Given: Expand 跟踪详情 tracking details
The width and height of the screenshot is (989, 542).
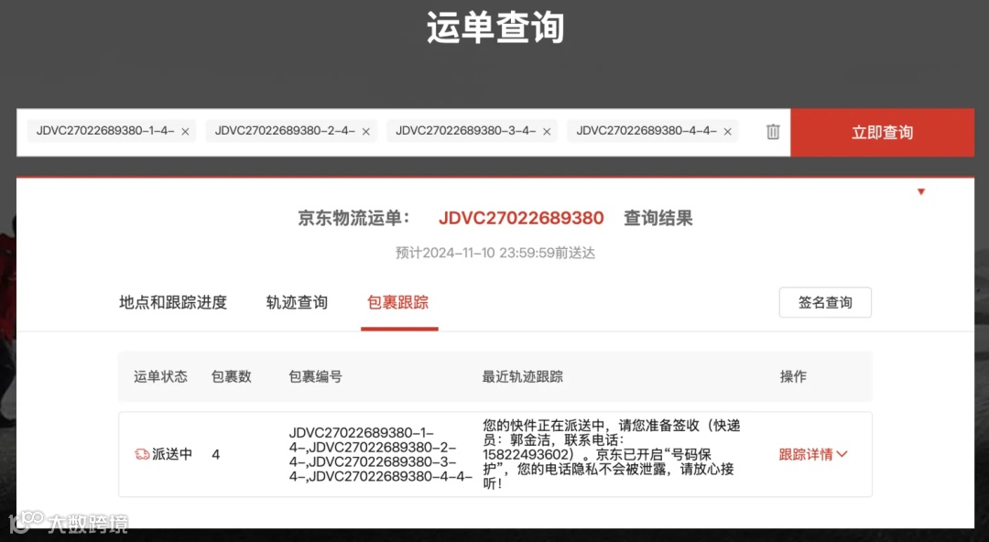Looking at the screenshot, I should click(x=813, y=454).
